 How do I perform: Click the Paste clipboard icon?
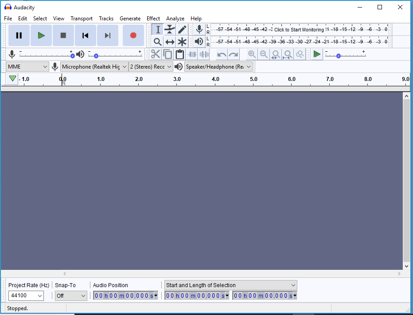pos(179,54)
